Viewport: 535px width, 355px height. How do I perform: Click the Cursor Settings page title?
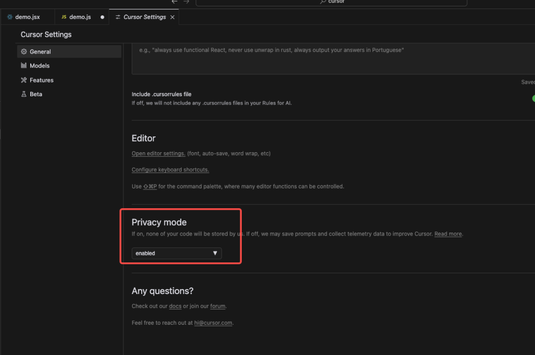[46, 35]
